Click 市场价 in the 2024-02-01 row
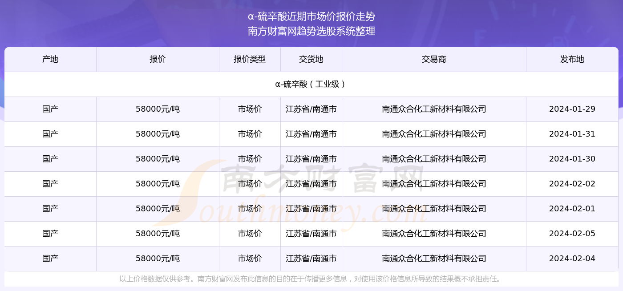The image size is (623, 291). (250, 209)
